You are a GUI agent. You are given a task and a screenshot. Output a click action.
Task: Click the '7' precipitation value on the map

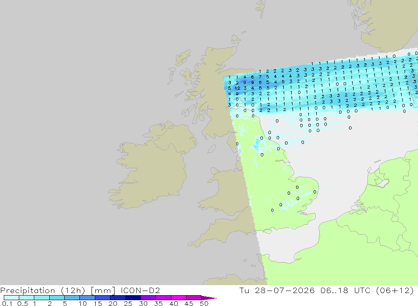[260, 77]
